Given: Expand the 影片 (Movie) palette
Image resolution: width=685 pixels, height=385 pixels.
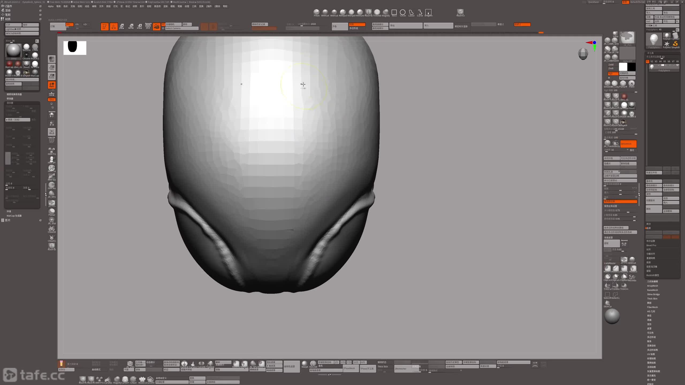Looking at the screenshot, I should (x=8, y=220).
